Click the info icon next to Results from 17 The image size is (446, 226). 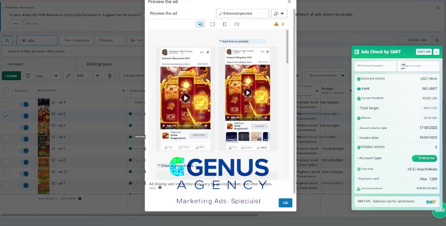tap(80, 198)
